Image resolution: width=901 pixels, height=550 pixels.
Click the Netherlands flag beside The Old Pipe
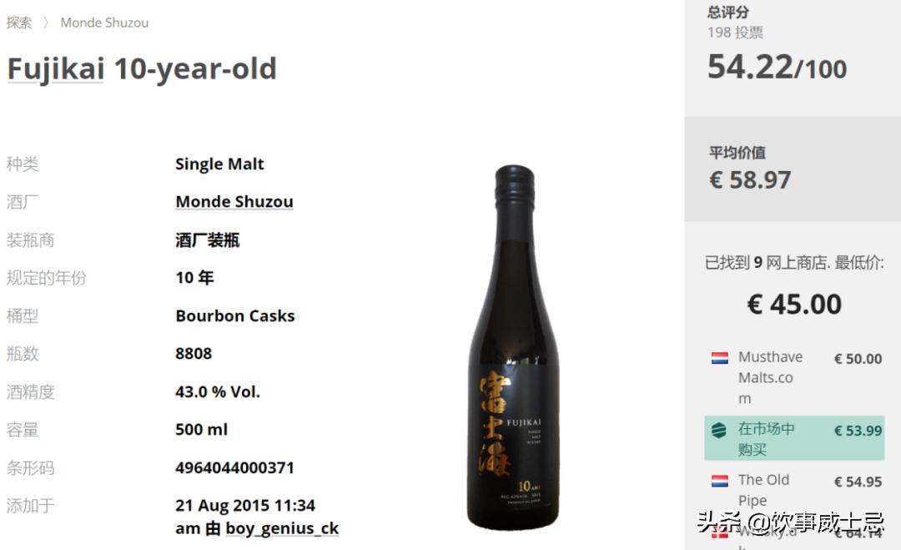pyautogui.click(x=719, y=481)
